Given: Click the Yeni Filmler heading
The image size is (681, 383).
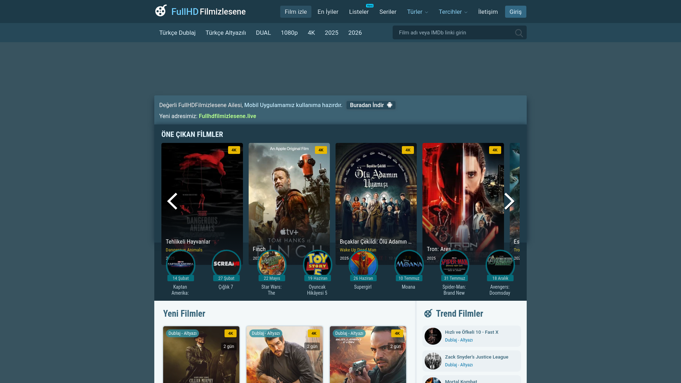Looking at the screenshot, I should point(184,313).
